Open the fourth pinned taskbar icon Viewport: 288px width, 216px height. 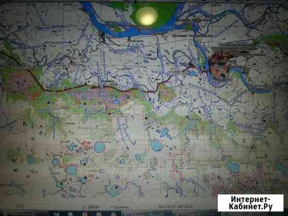tap(99, 214)
